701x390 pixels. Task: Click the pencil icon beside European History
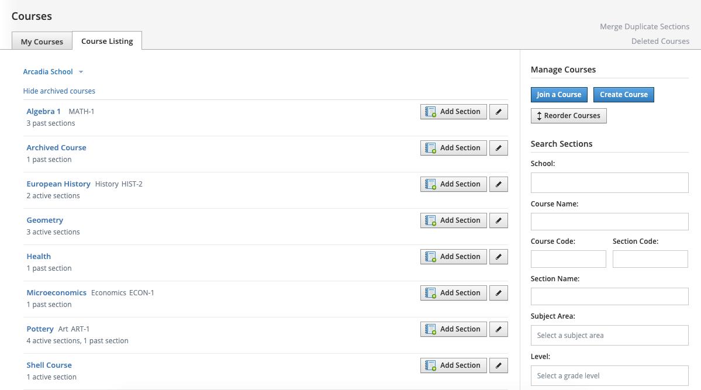coord(498,184)
